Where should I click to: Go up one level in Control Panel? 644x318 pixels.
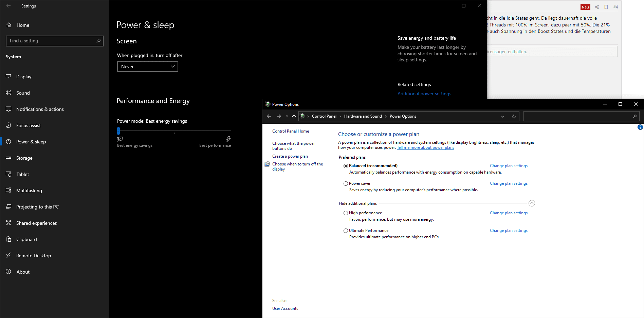tap(294, 116)
